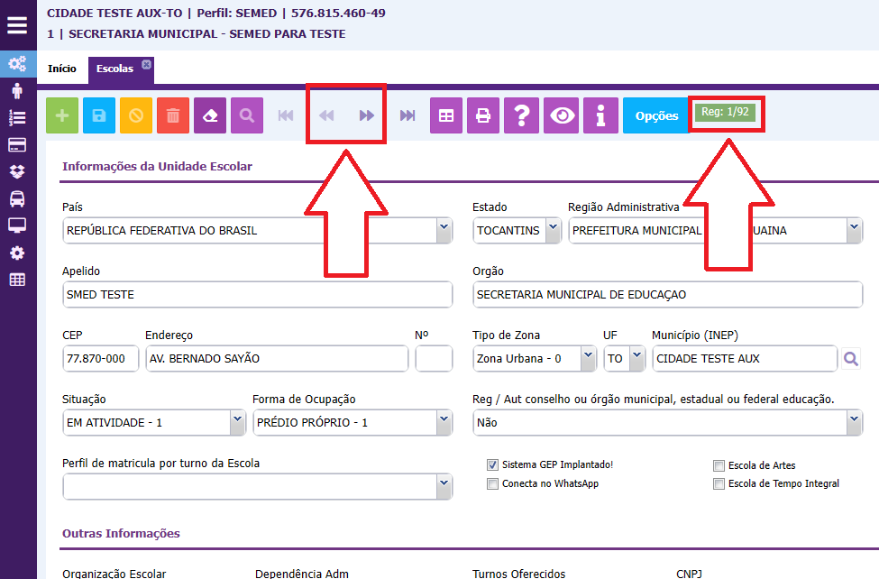Image resolution: width=879 pixels, height=579 pixels.
Task: Jump to last record arrow
Action: tap(407, 115)
